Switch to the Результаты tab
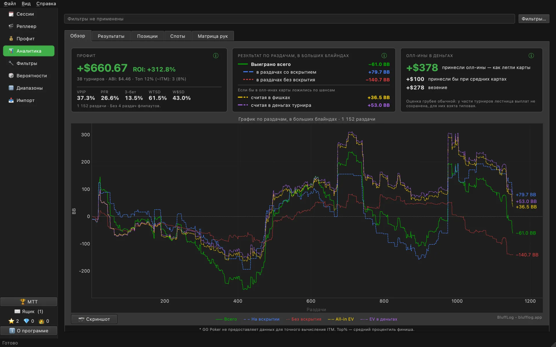The width and height of the screenshot is (556, 347). pyautogui.click(x=111, y=36)
